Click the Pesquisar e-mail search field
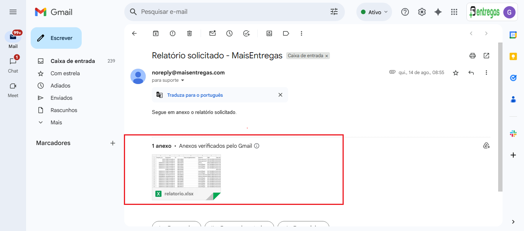Image resolution: width=524 pixels, height=231 pixels. [234, 12]
